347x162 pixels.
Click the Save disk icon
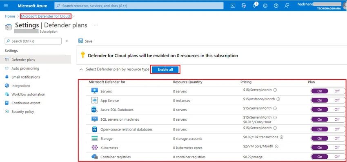pyautogui.click(x=80, y=41)
